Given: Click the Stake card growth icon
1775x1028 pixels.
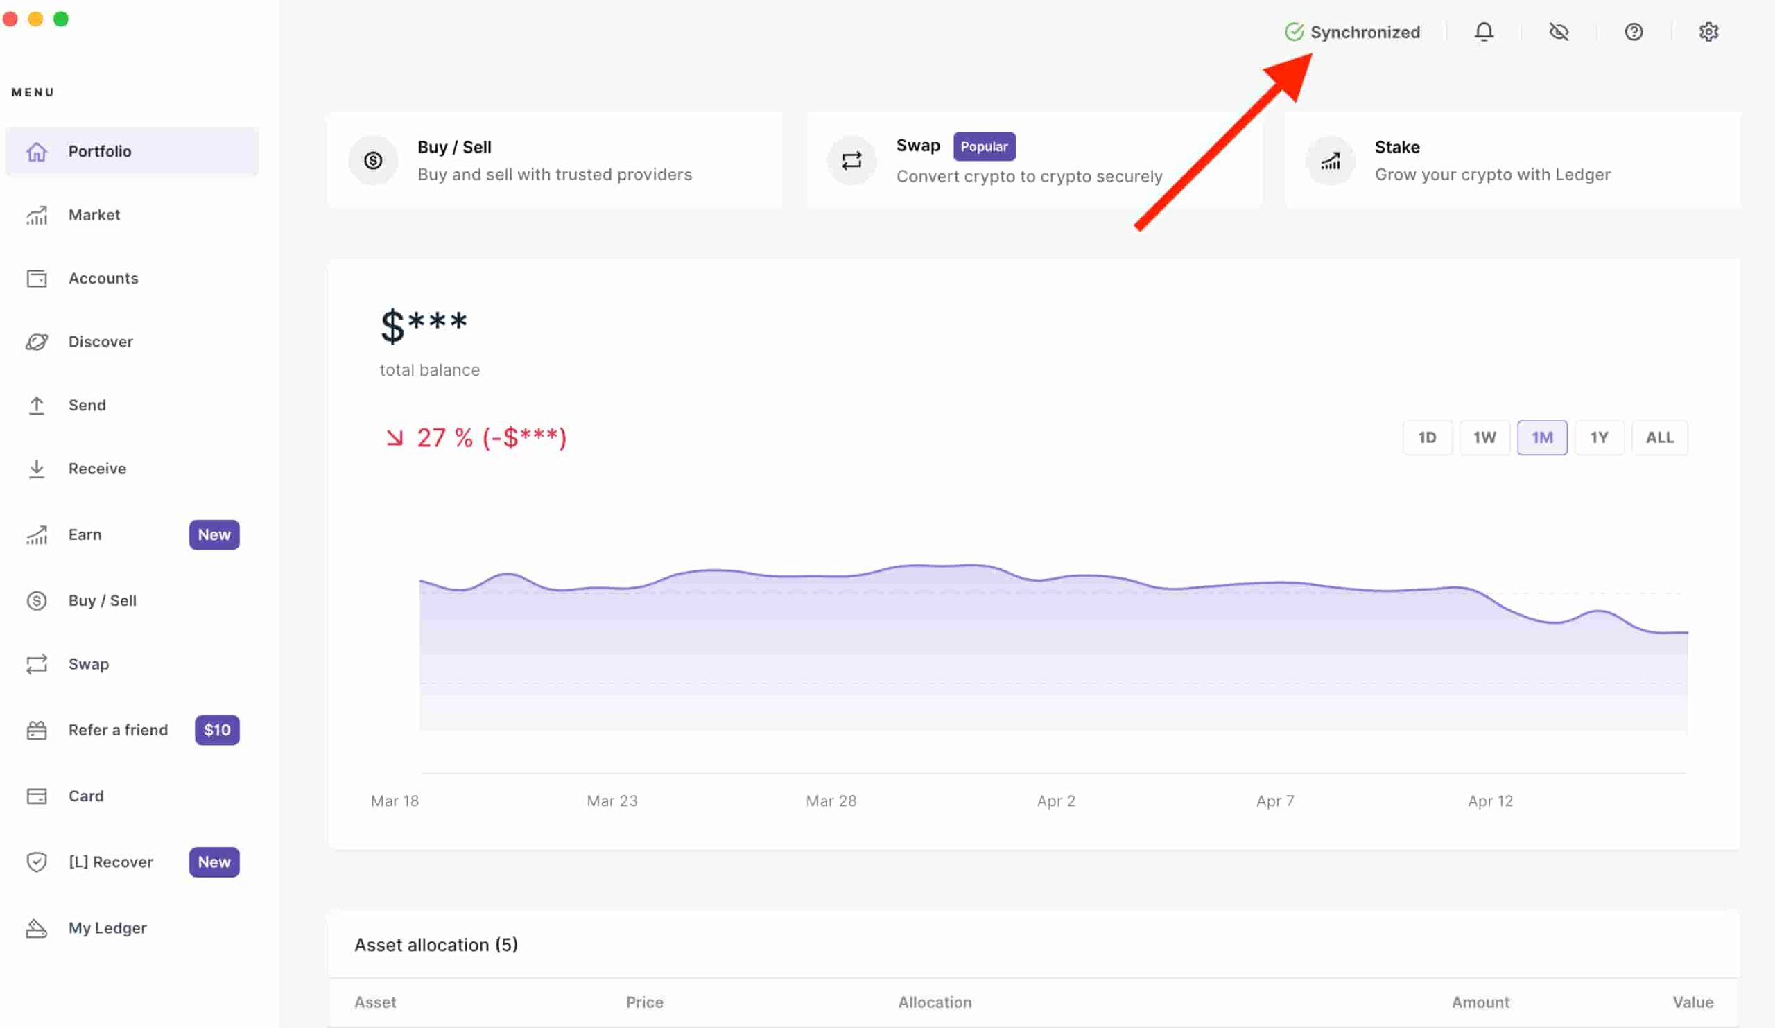Looking at the screenshot, I should tap(1330, 161).
